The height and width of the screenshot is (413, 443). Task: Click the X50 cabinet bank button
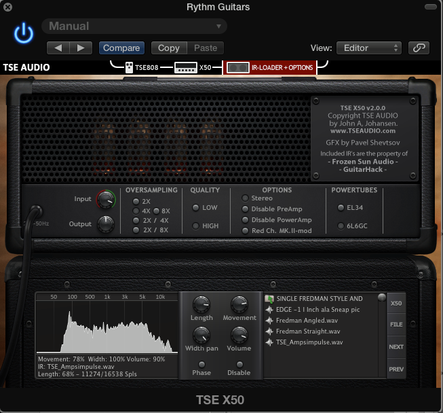pos(396,303)
